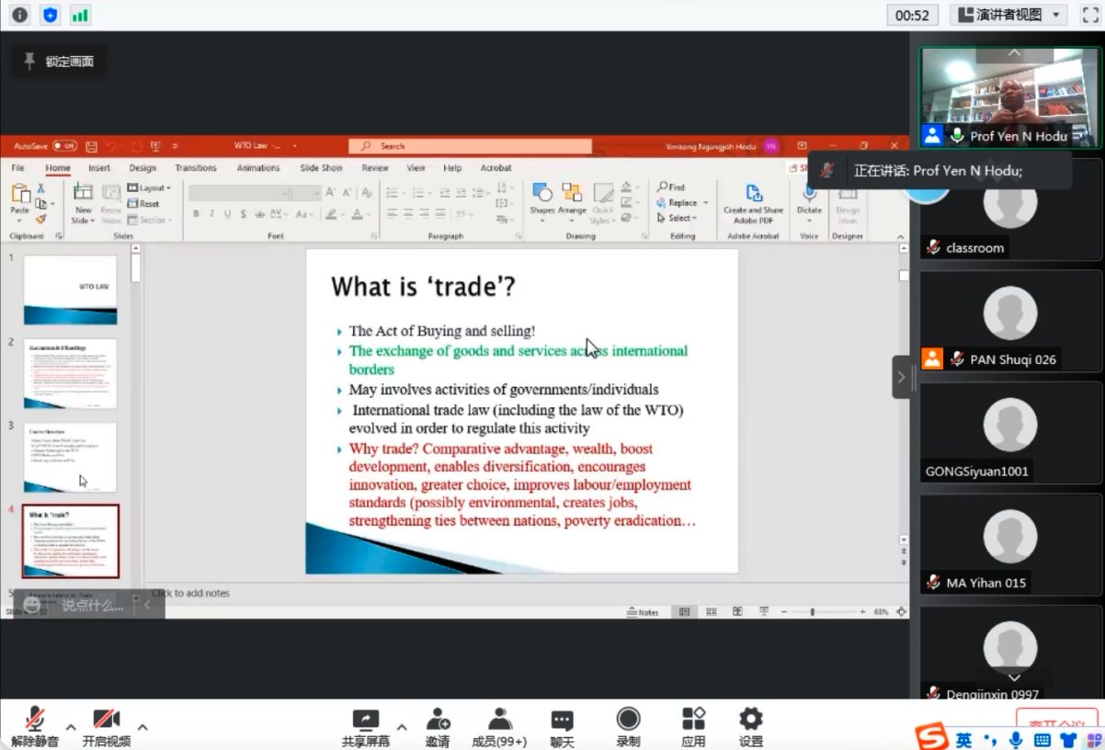This screenshot has height=750, width=1105.
Task: Click the green network signal icon
Action: (x=80, y=15)
